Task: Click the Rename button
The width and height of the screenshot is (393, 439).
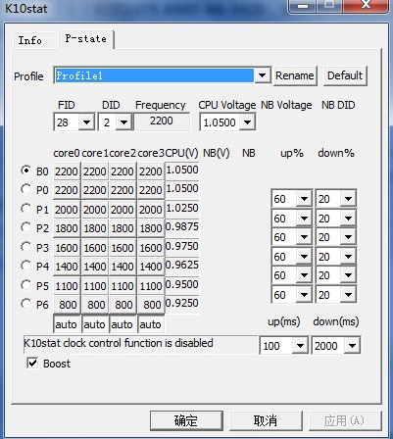Action: 295,75
